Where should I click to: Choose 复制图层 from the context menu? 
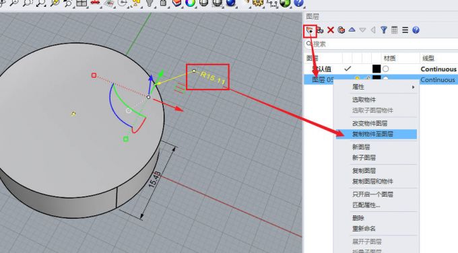[364, 170]
